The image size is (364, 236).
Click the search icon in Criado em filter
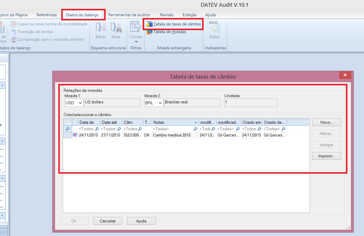click(x=259, y=129)
